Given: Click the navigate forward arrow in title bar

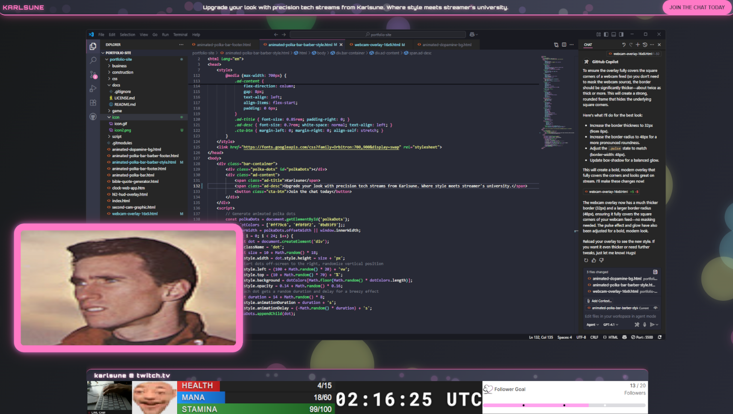Looking at the screenshot, I should (284, 35).
